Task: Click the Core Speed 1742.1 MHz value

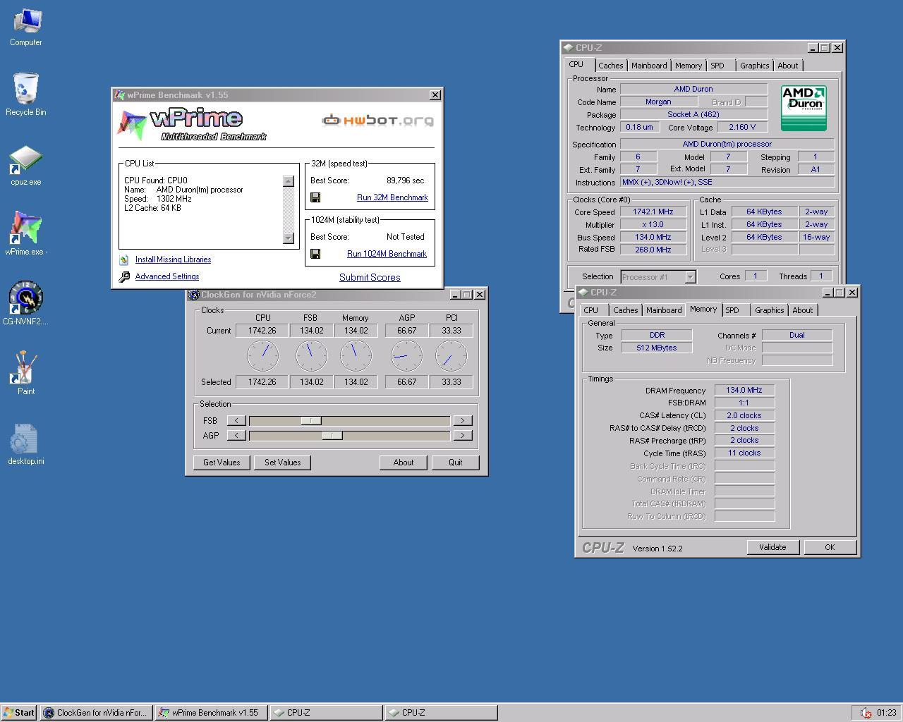Action: (653, 212)
